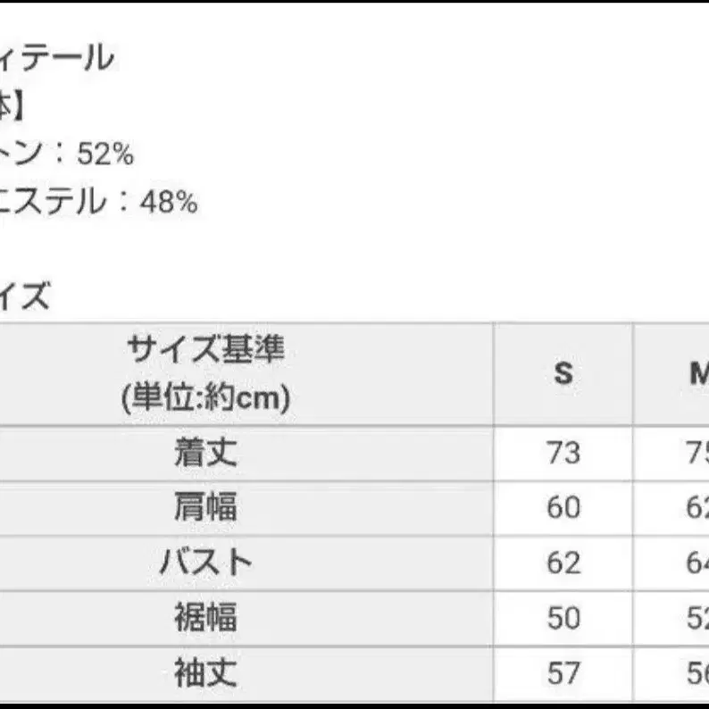Select the 裾幅 row label

tap(206, 618)
